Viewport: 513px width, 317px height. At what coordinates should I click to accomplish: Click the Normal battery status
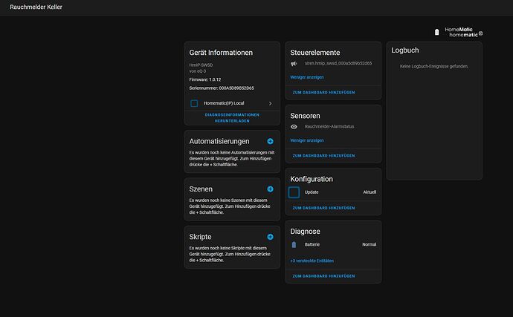pos(369,244)
